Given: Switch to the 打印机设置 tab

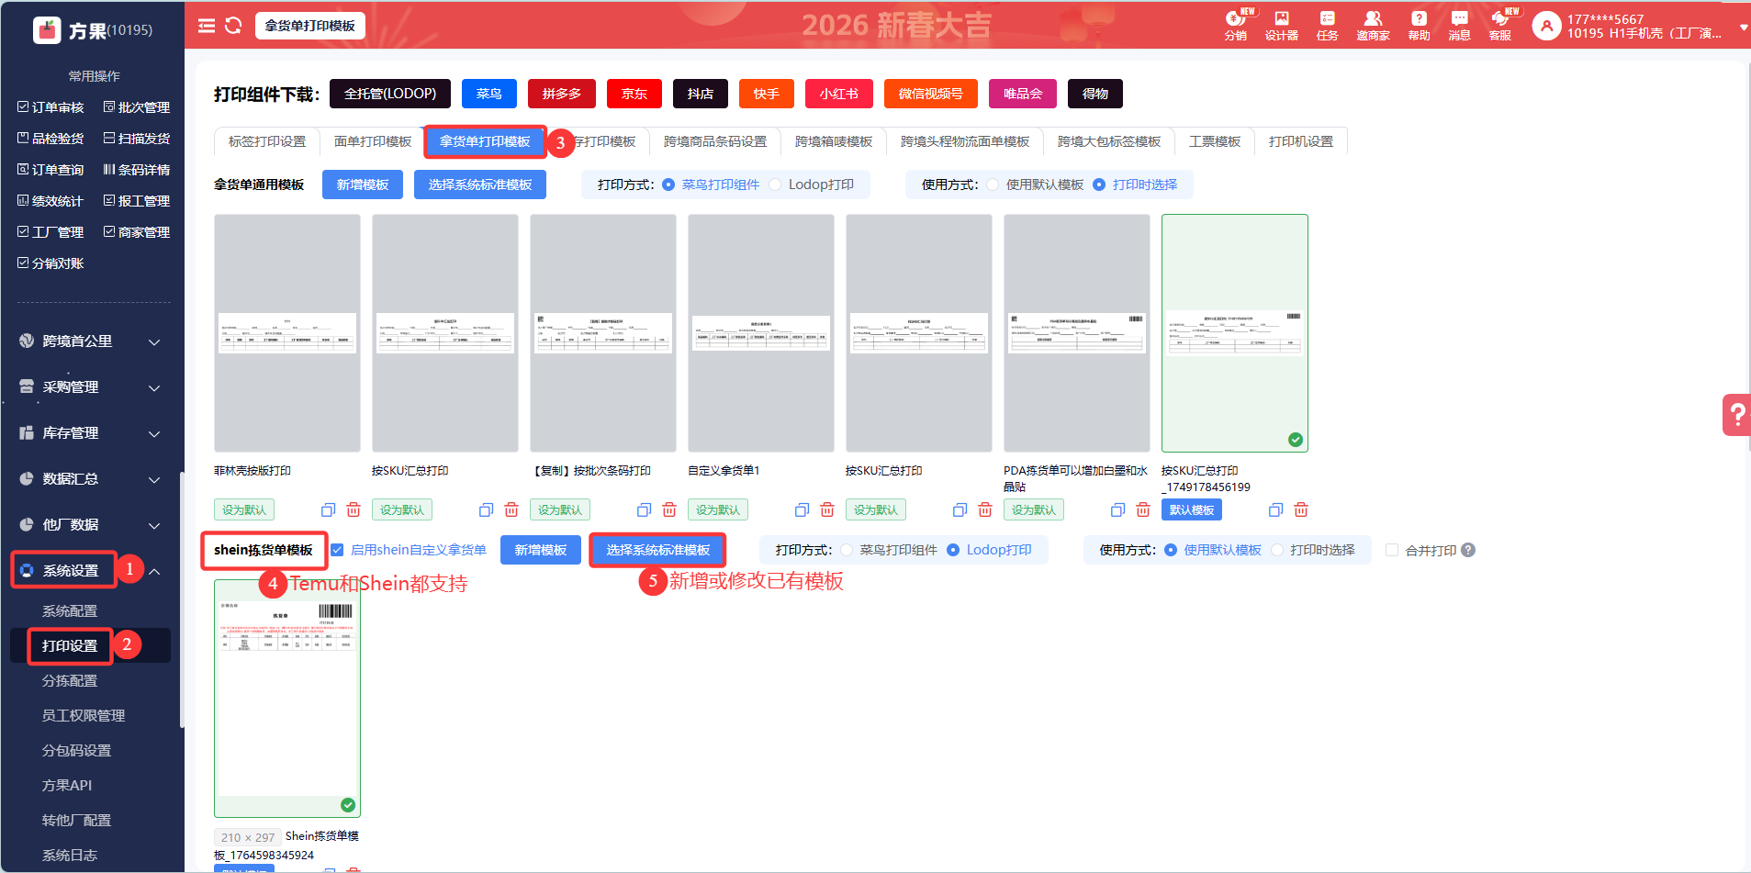Looking at the screenshot, I should pyautogui.click(x=1301, y=141).
